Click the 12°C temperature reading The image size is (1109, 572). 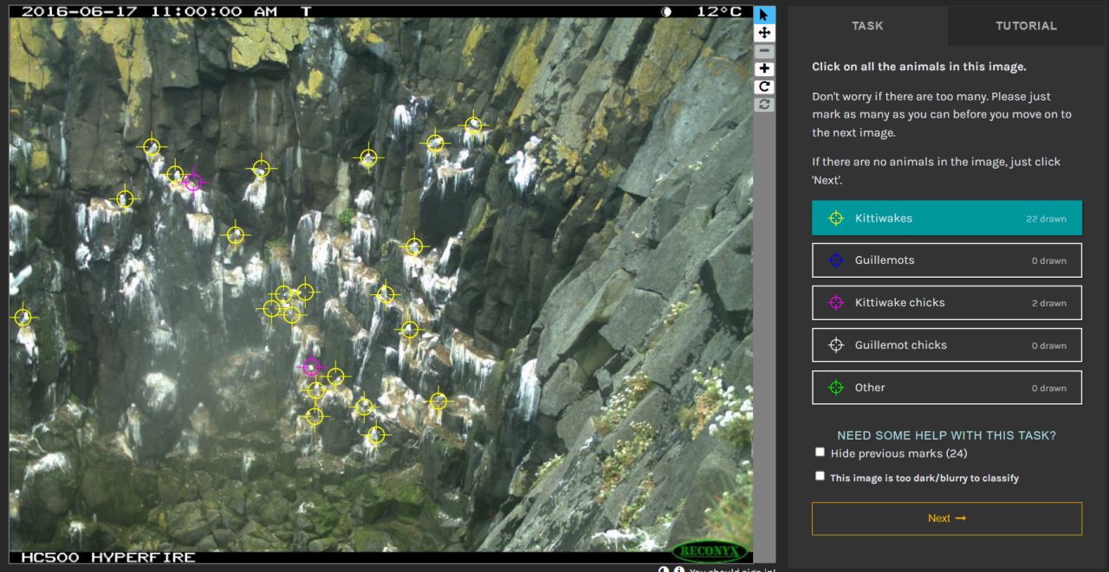719,11
